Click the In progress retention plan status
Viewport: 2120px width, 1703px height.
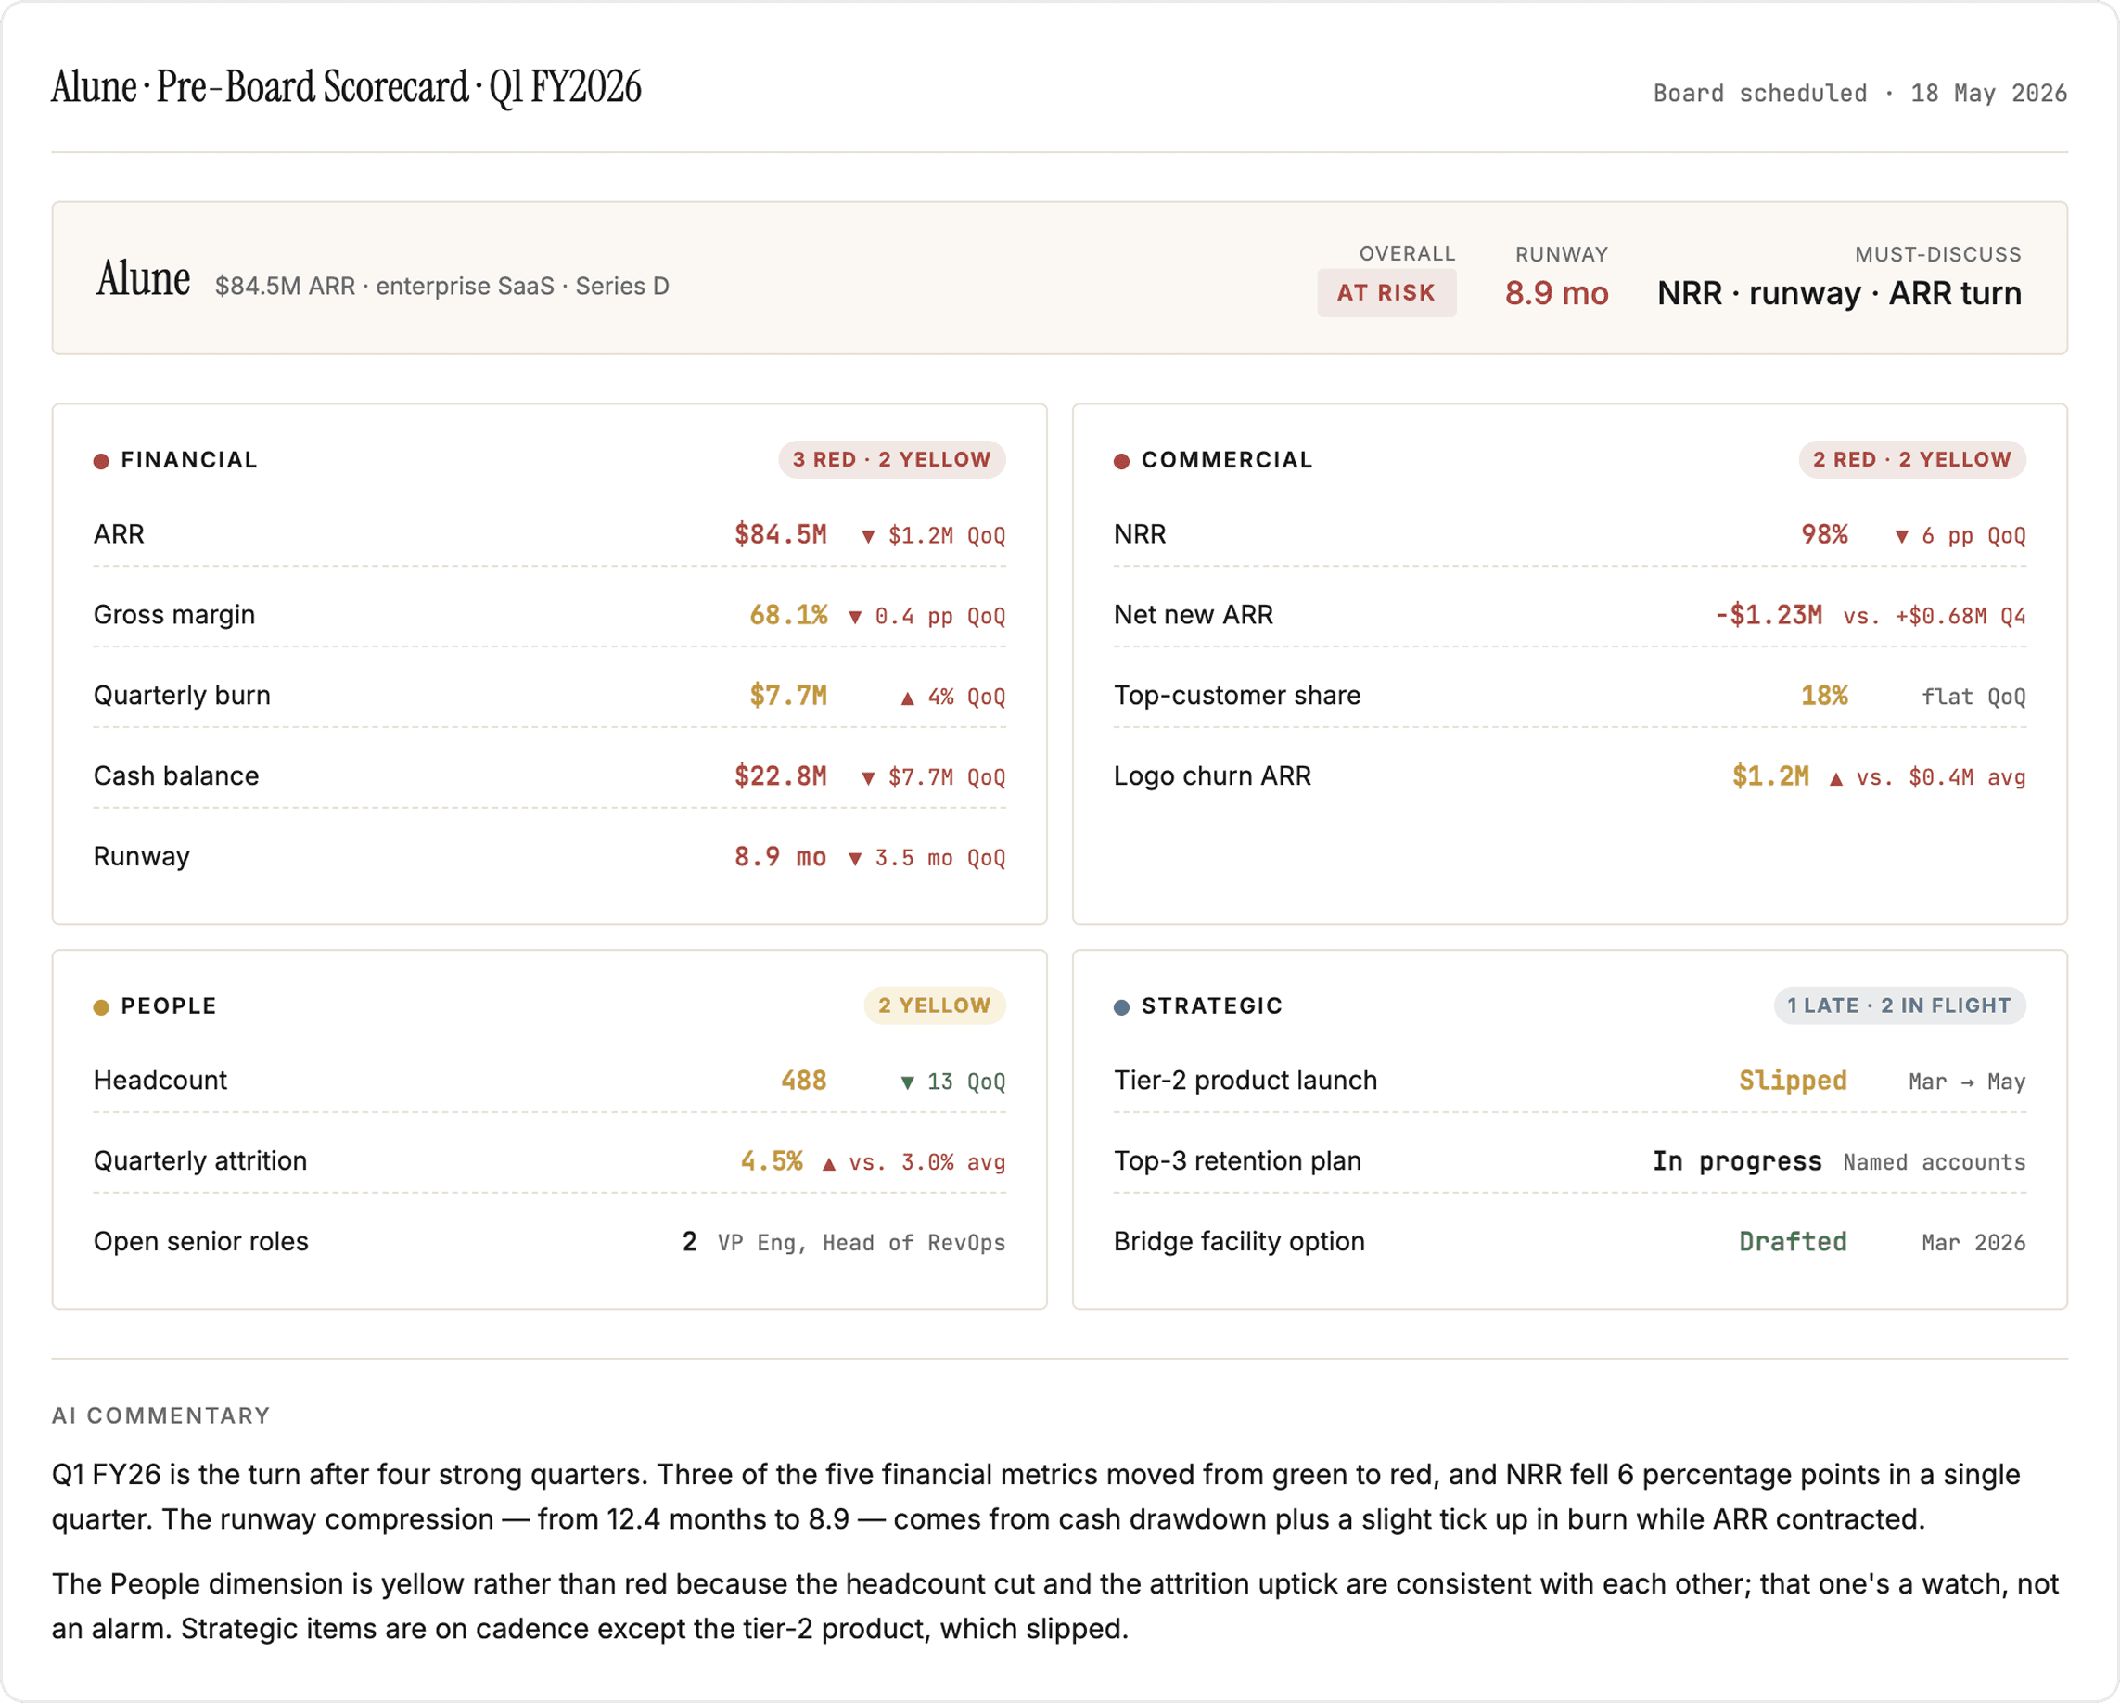tap(1738, 1161)
